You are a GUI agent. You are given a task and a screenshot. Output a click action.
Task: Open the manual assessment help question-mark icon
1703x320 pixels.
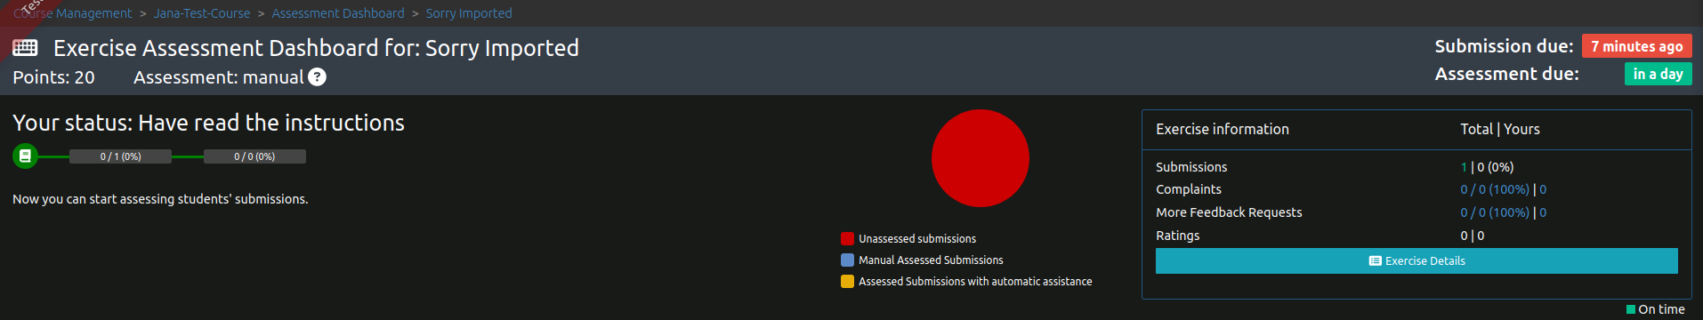[x=317, y=77]
